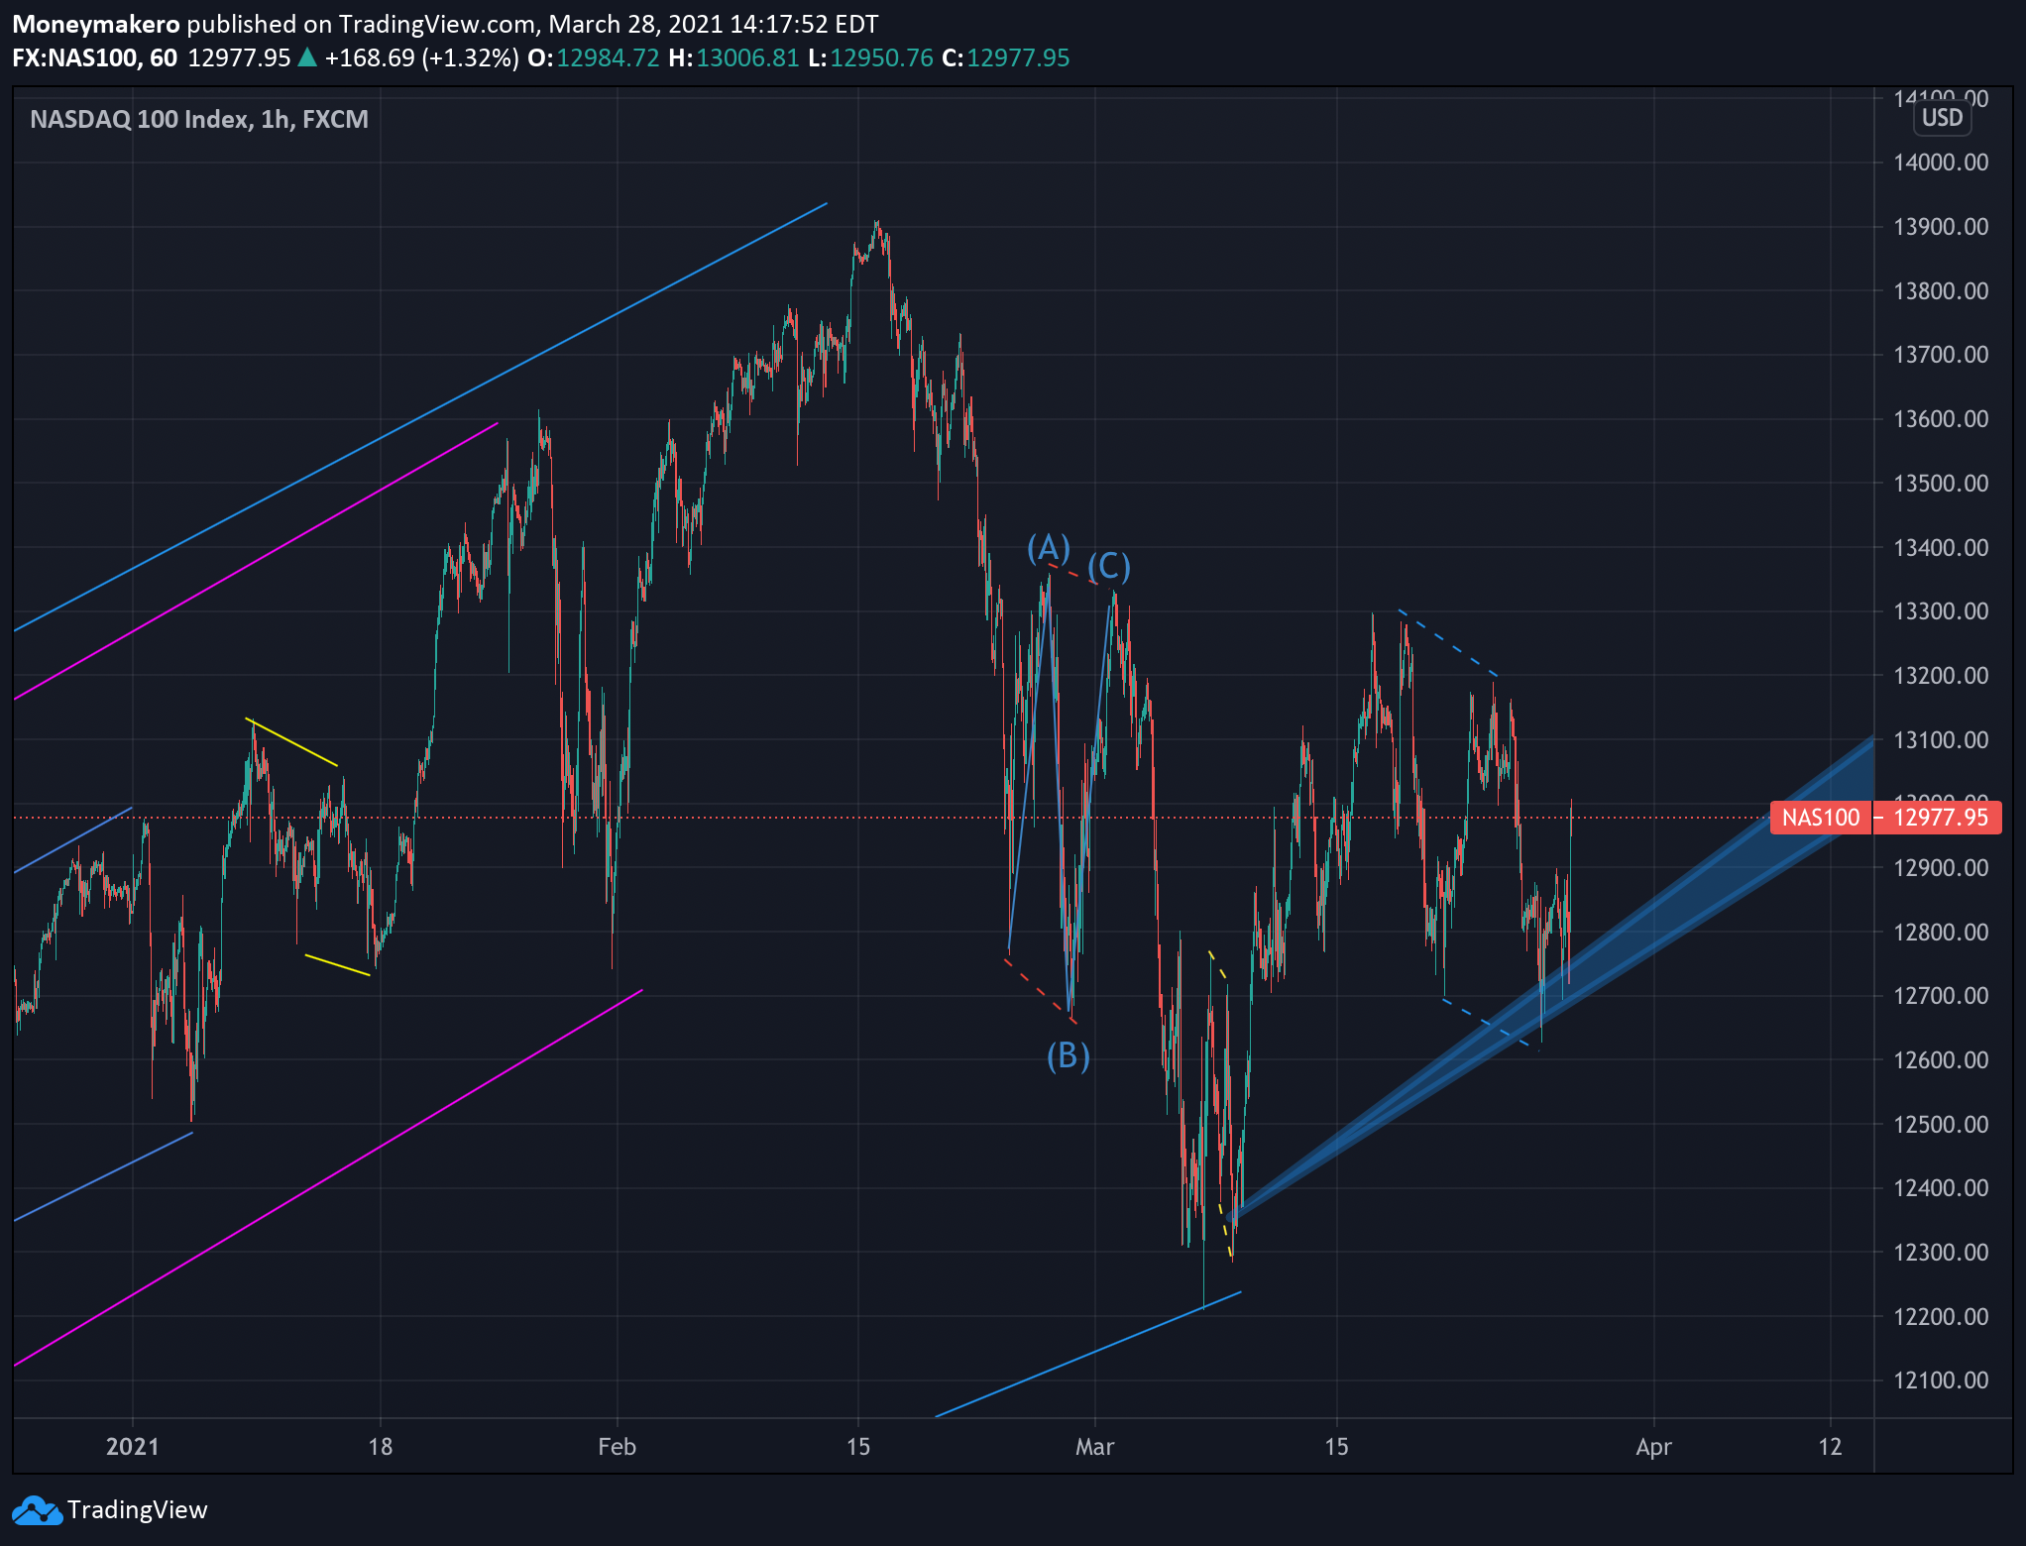Click the TradingView wordmark text
This screenshot has height=1546, width=2026.
pos(138,1510)
